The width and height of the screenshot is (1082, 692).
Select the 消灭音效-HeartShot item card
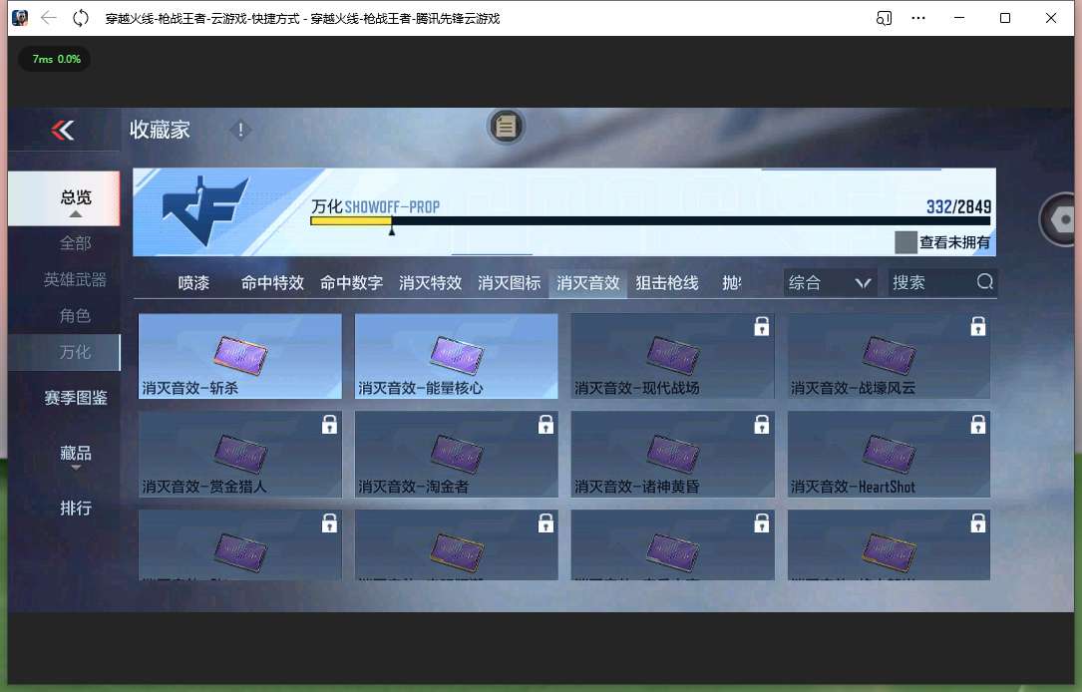[x=889, y=454]
